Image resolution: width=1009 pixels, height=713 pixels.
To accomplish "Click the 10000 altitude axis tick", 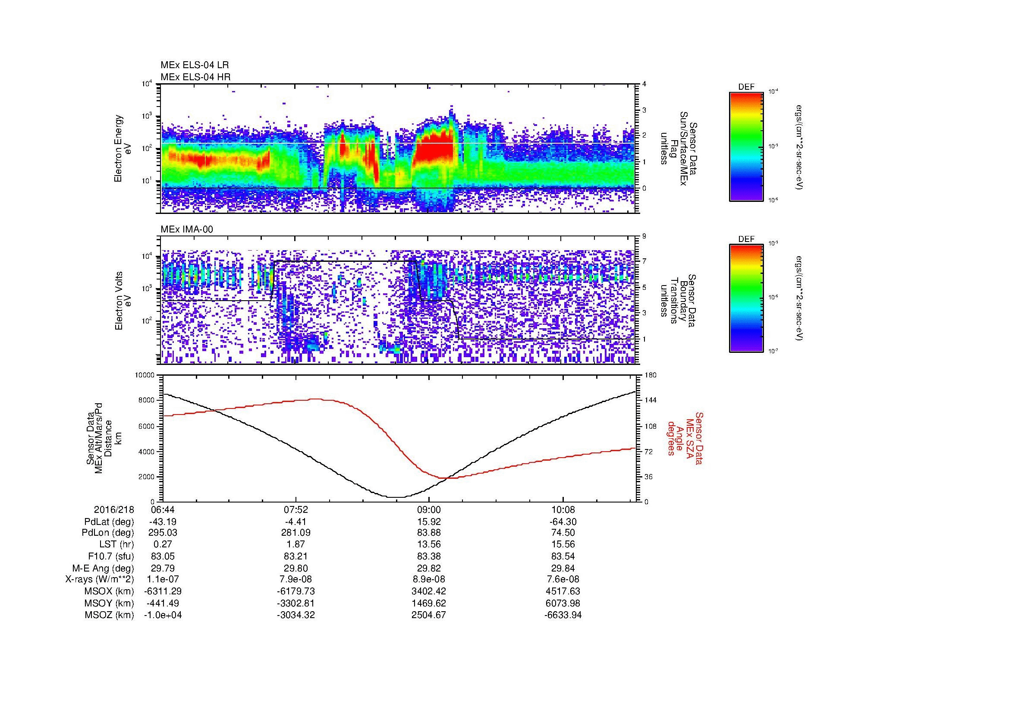I will (145, 375).
